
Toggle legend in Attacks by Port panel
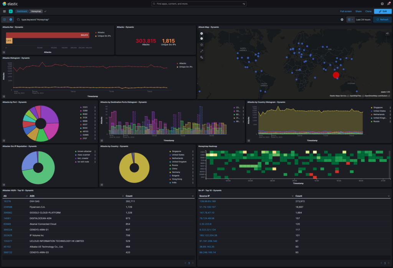4,141
